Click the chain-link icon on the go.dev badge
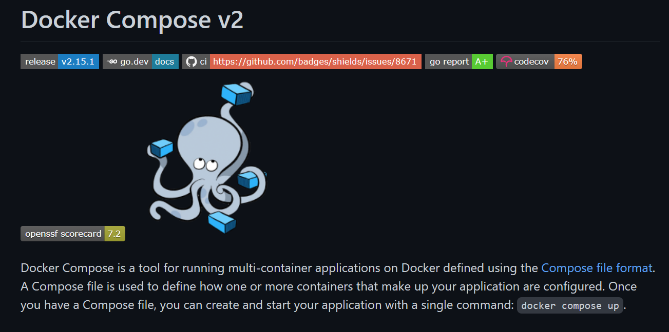This screenshot has height=332, width=669. coord(111,61)
